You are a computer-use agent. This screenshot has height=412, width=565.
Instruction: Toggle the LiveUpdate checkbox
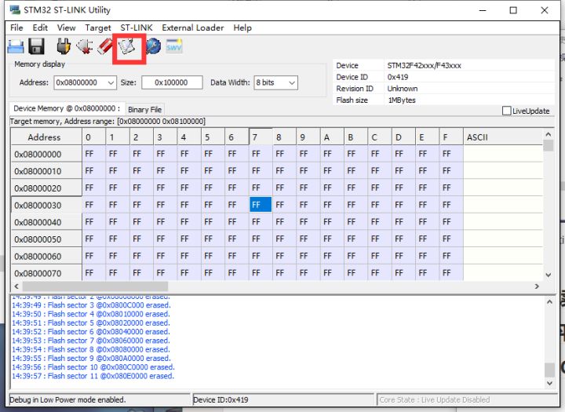(x=506, y=111)
